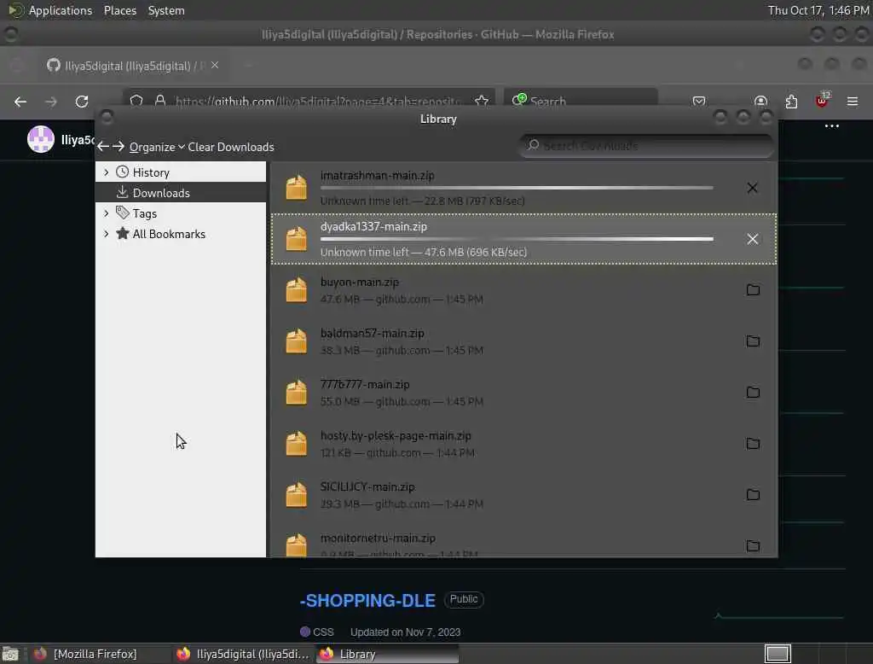Screen dimensions: 873x664
Task: Select History in the Library sidebar
Action: tap(181, 172)
